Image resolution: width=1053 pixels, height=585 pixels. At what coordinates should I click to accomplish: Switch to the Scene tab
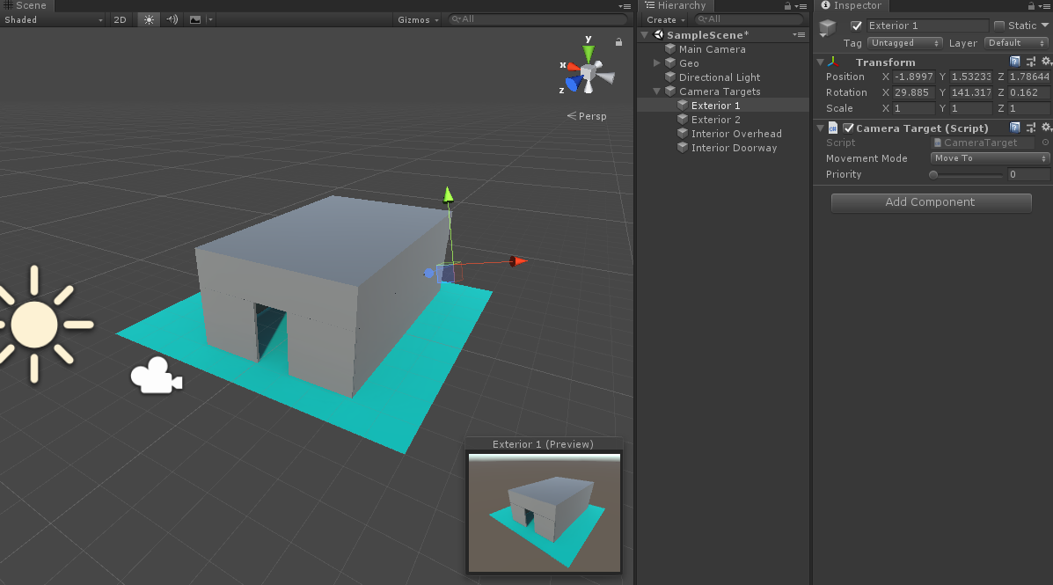pos(27,5)
